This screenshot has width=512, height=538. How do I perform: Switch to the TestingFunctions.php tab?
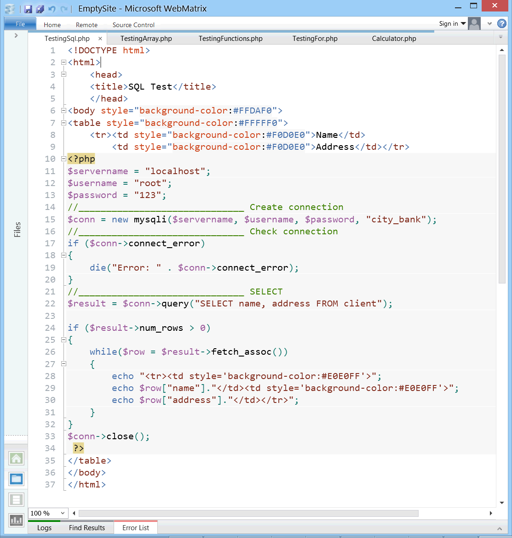point(230,39)
